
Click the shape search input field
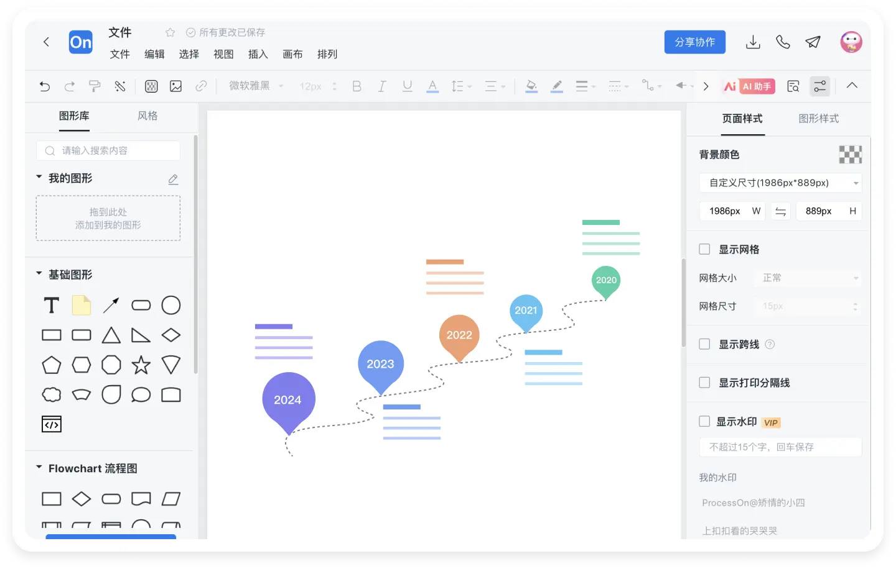point(109,150)
